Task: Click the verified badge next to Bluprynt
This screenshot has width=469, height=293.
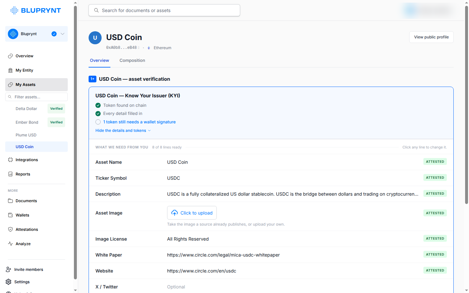Action: pos(54,34)
